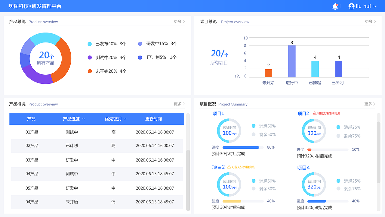Click the yellow warning icon beside lower 项目2

click(x=229, y=167)
